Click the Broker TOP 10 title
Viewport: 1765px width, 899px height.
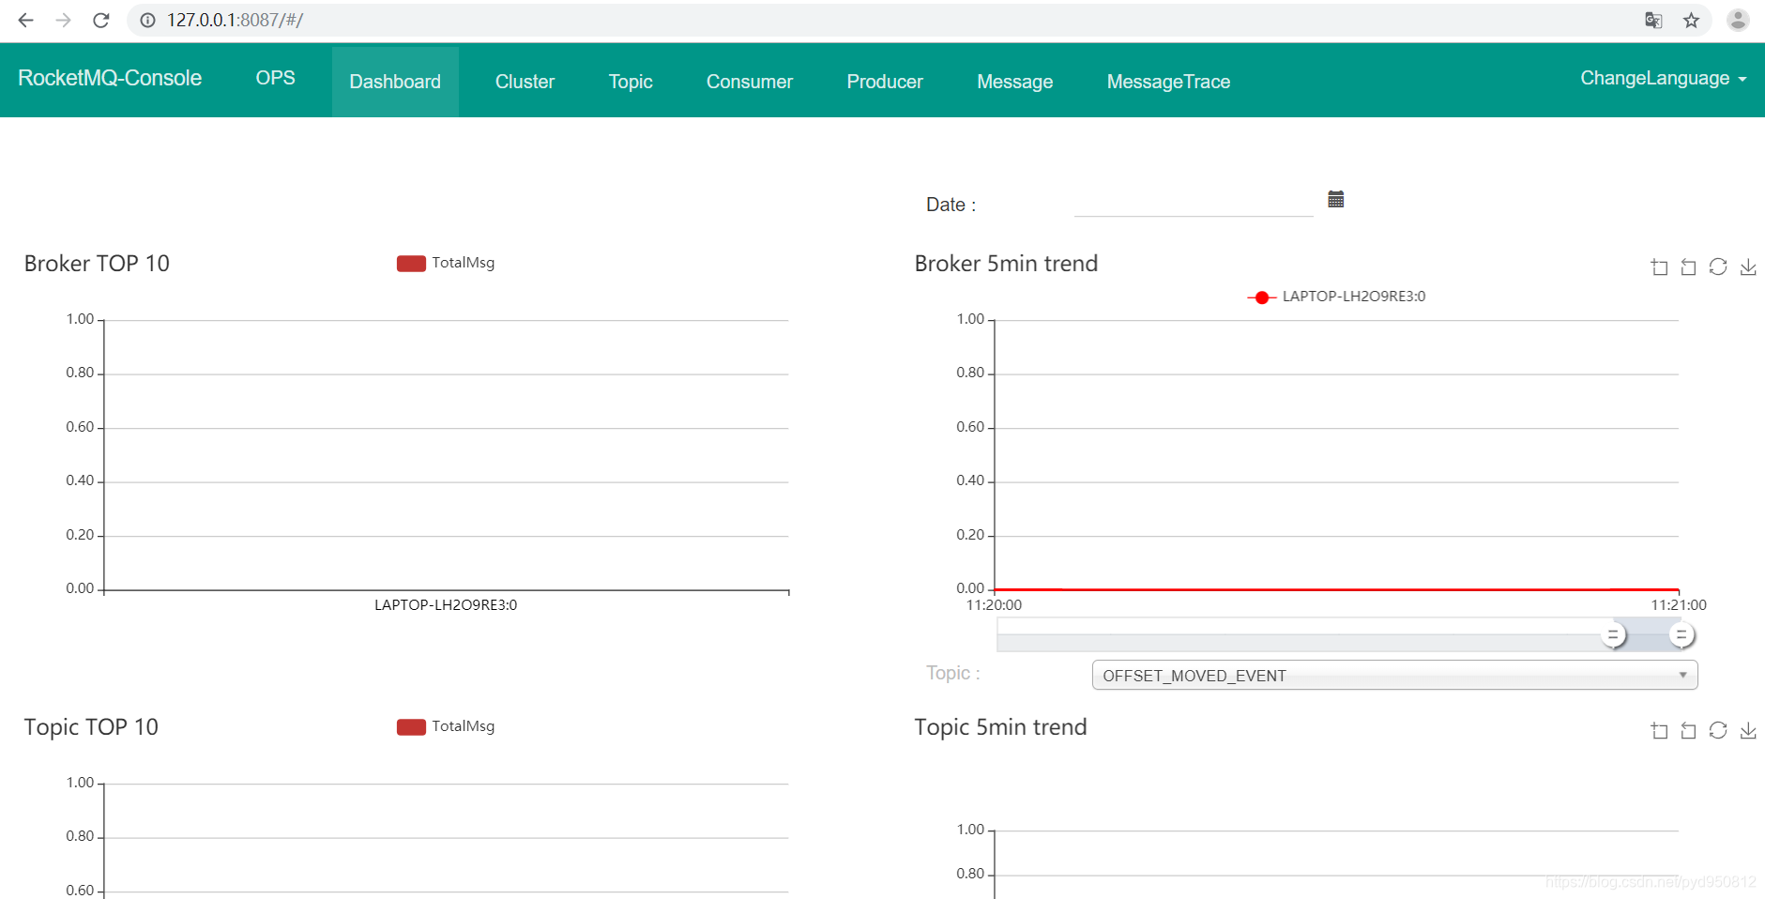coord(97,264)
